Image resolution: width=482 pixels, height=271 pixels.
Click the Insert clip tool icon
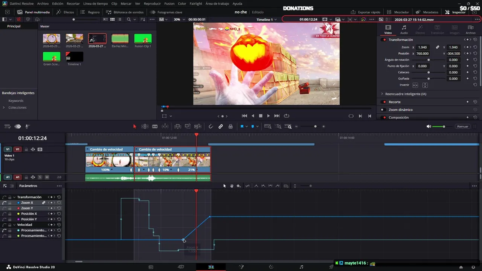click(178, 126)
